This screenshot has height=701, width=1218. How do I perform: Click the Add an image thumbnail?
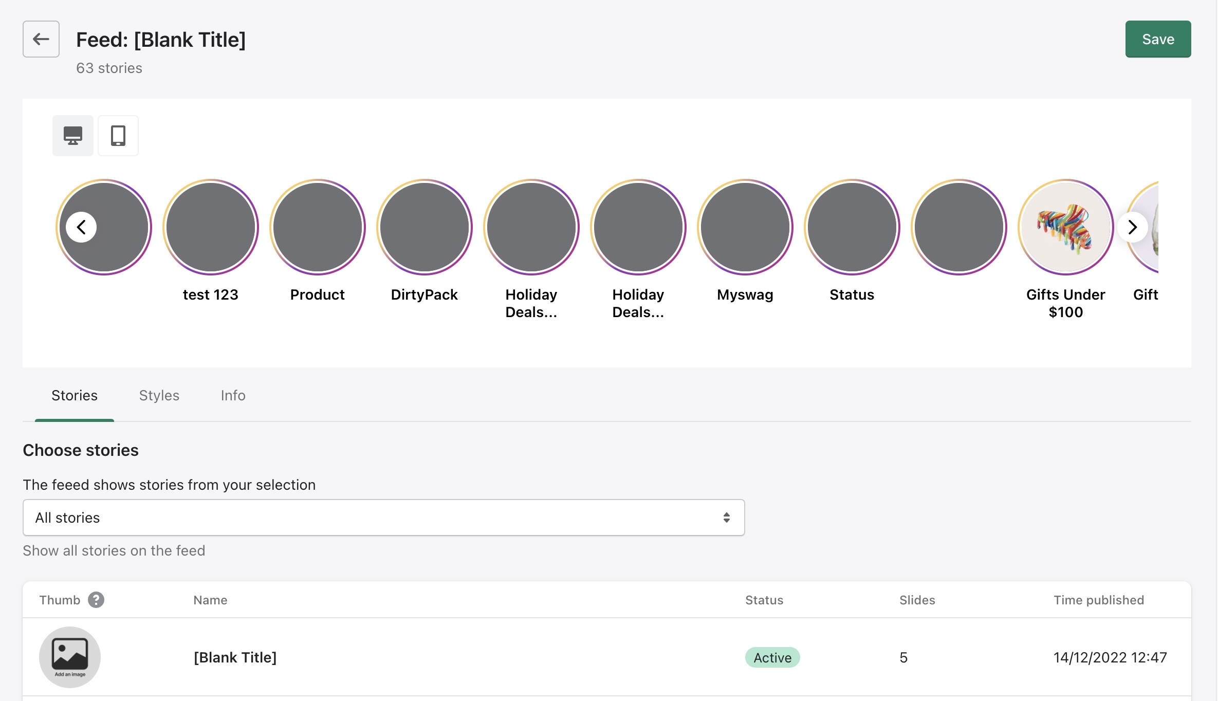pyautogui.click(x=70, y=657)
